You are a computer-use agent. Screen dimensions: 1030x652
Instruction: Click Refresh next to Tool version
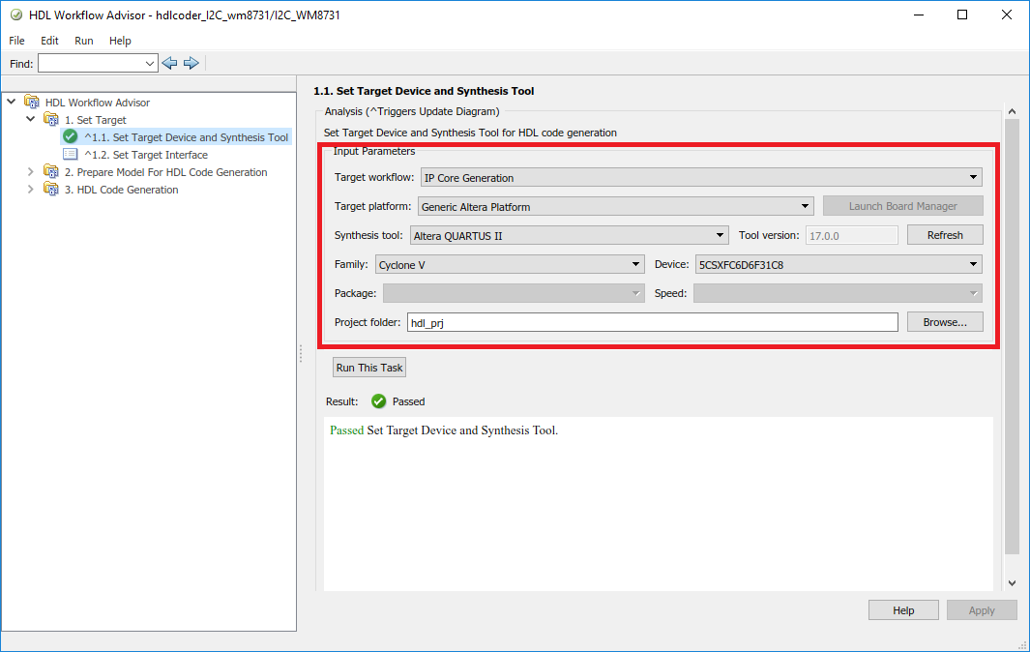(945, 235)
